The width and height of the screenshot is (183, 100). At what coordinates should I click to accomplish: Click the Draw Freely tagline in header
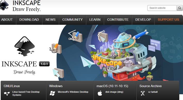pyautogui.click(x=27, y=9)
